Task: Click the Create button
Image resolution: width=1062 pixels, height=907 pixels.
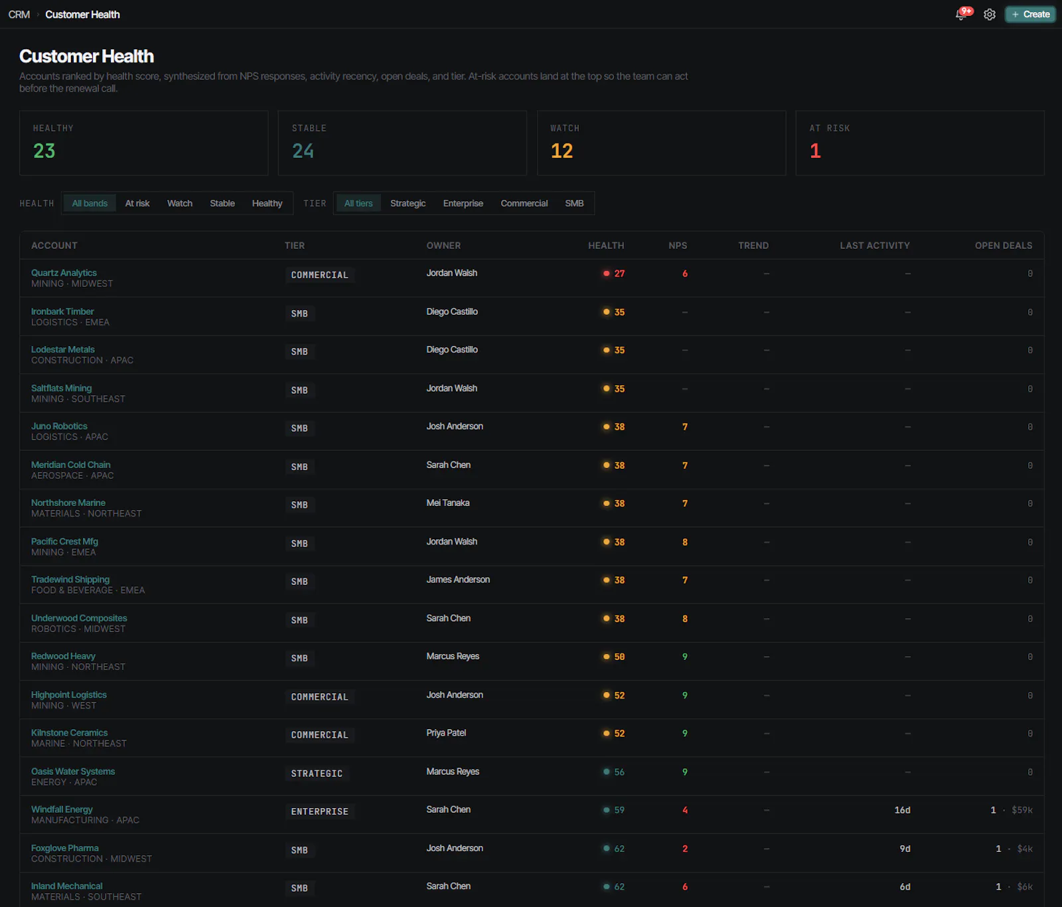Action: coord(1030,14)
